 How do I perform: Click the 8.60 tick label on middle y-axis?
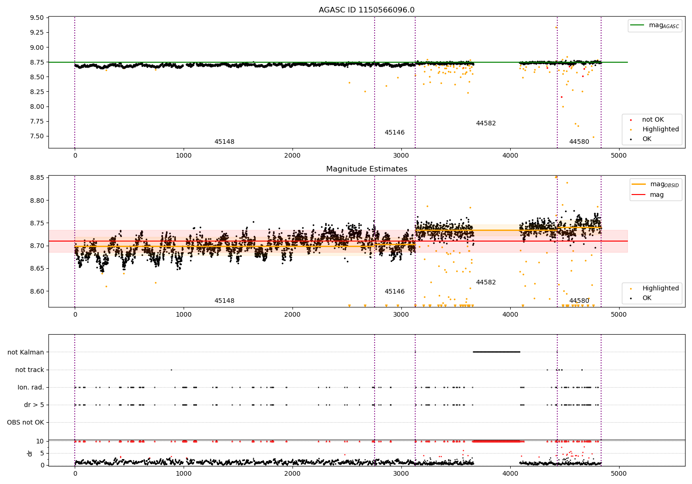[36, 292]
